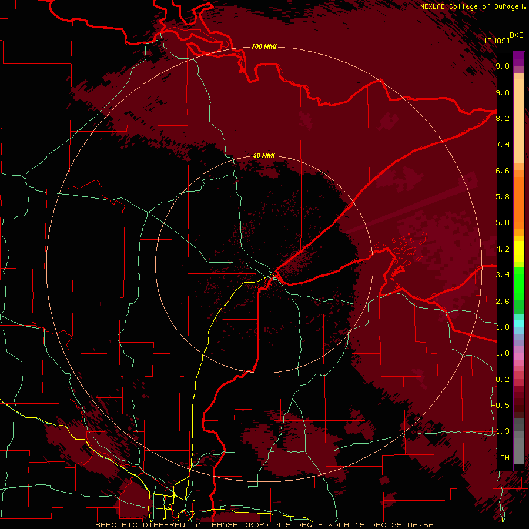
Task: Click the 9.8 value on the color scale
Action: pyautogui.click(x=503, y=66)
